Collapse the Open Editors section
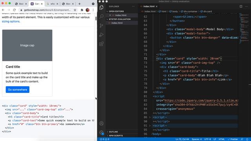The height and width of the screenshot is (141, 251). pos(116,11)
